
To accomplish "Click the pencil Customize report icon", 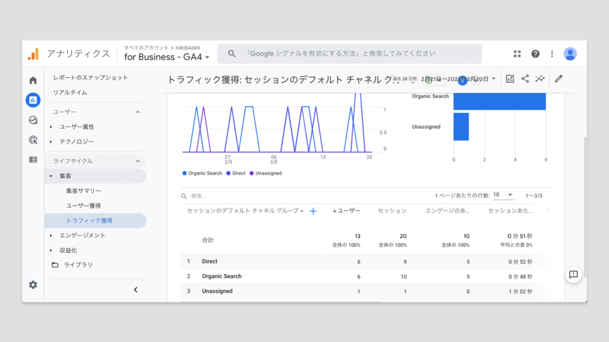I will (558, 78).
